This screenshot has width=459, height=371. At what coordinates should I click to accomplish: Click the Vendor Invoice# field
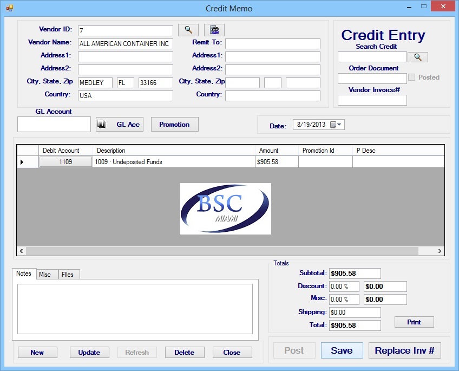tap(372, 100)
